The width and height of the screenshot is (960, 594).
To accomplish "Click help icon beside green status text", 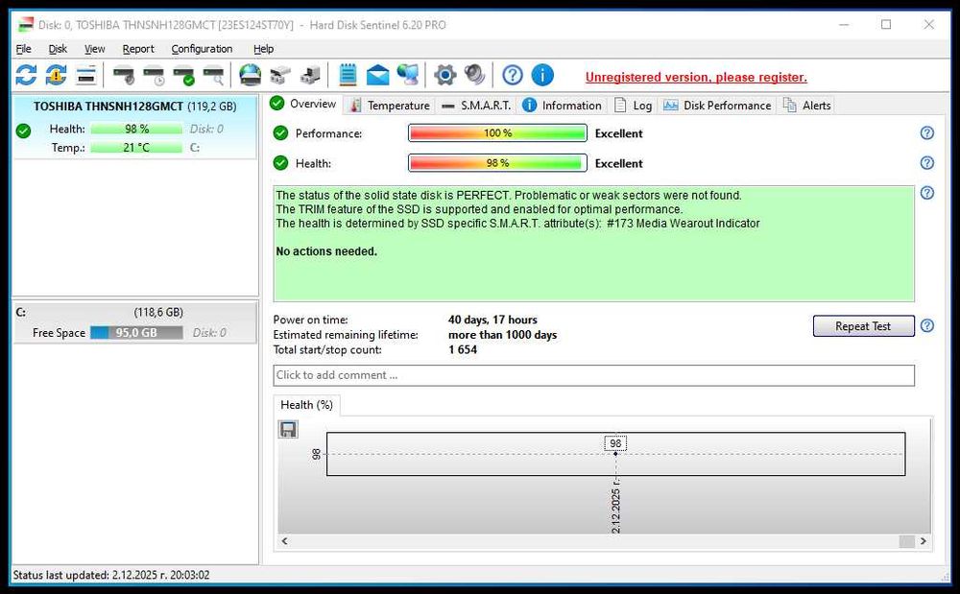I will 927,193.
